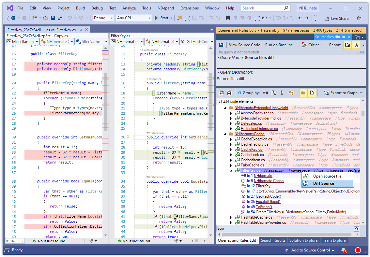Image resolution: width=370 pixels, height=257 pixels.
Task: Save the query in Queries and Rules Edit
Action: [221, 45]
